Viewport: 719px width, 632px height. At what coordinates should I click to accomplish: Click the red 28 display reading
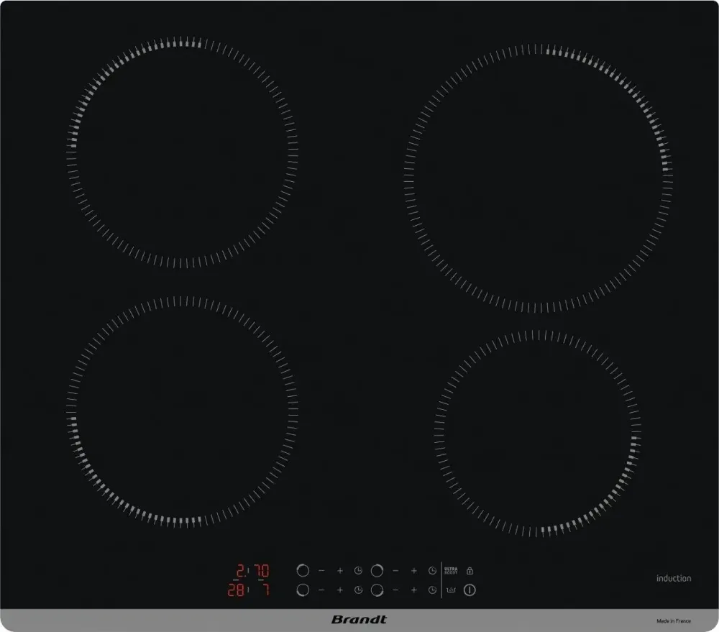click(x=236, y=591)
